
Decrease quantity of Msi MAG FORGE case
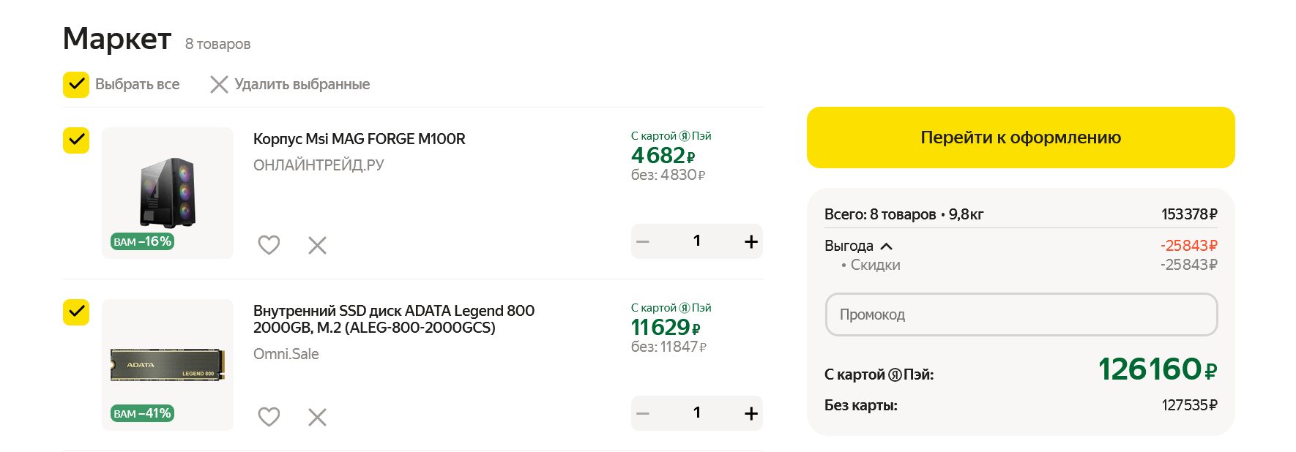click(x=643, y=241)
